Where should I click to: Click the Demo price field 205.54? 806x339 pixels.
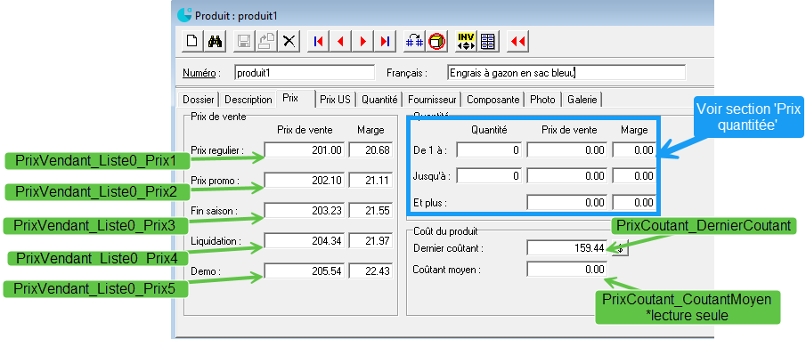pos(305,270)
